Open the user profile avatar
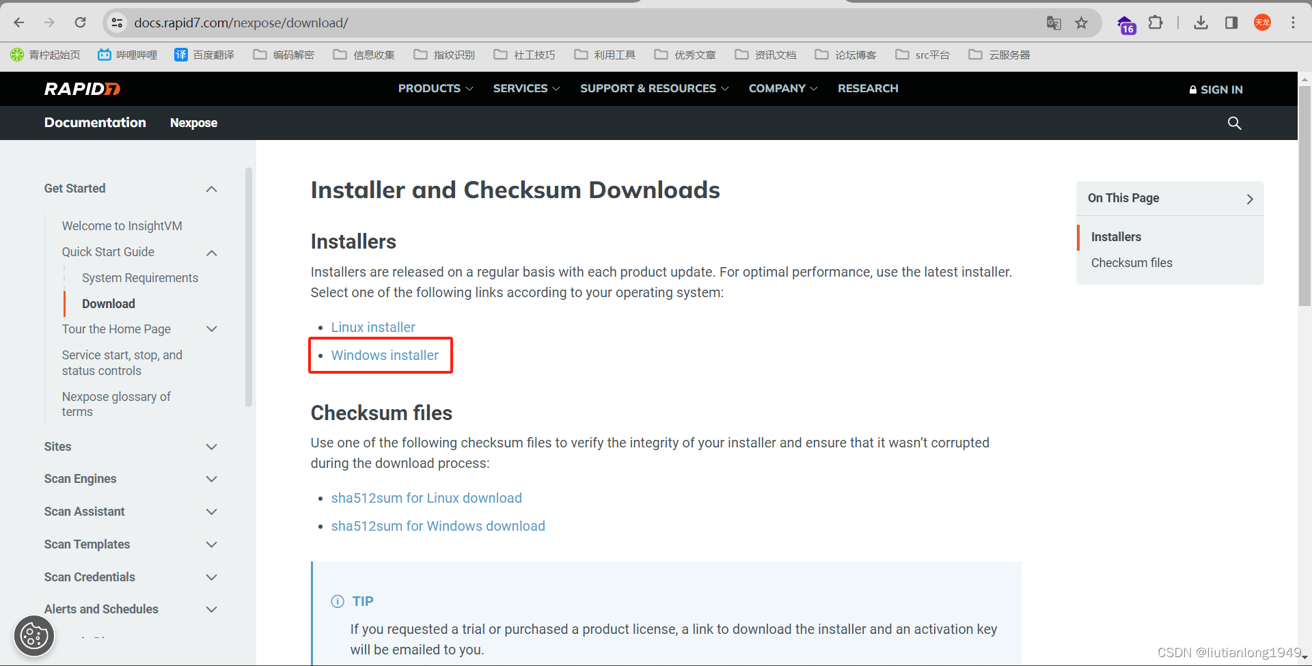This screenshot has height=666, width=1312. [x=1262, y=23]
